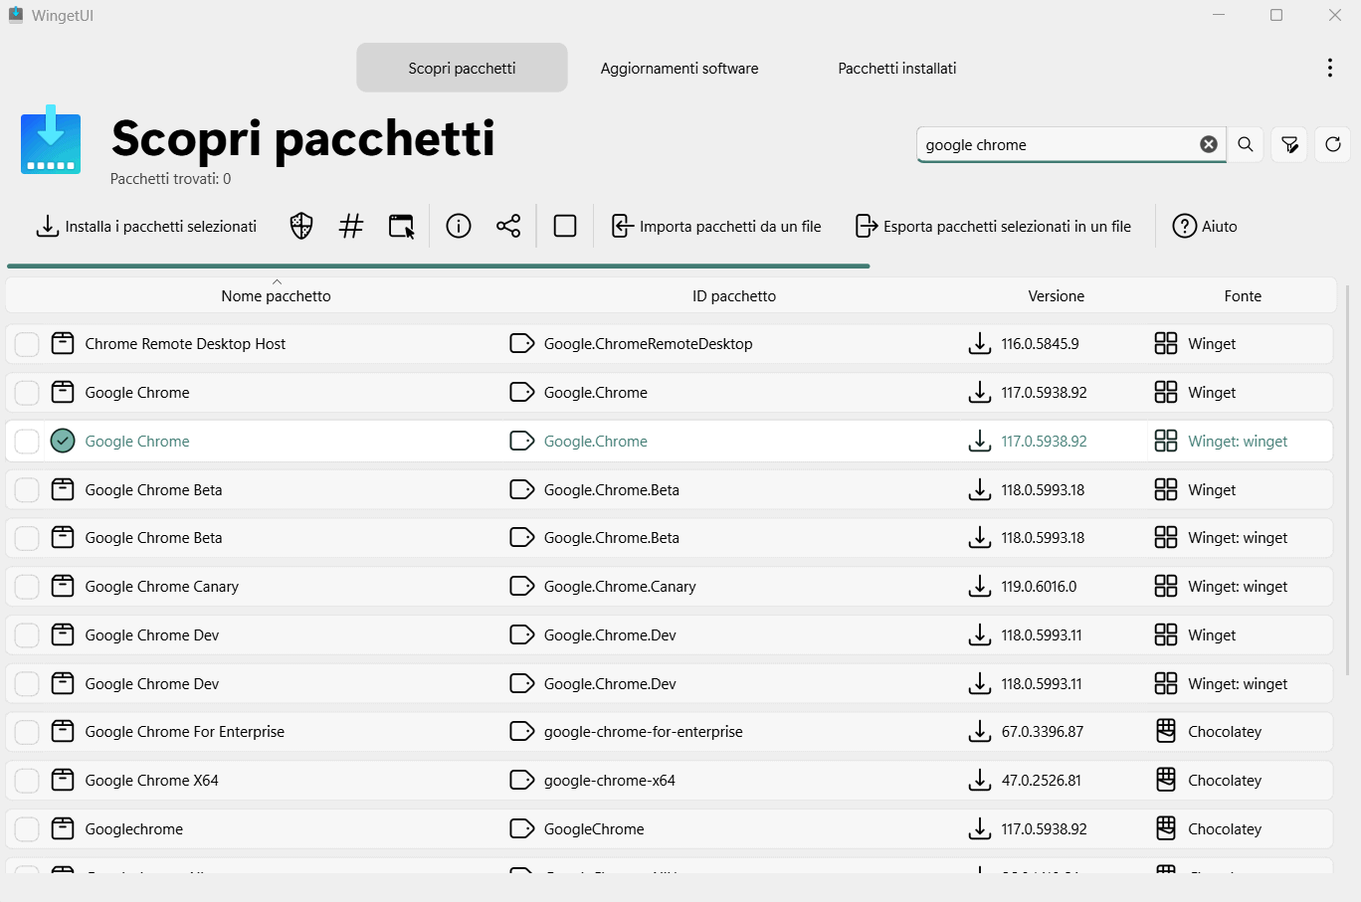Switch to Aggiornamenti software tab

click(x=680, y=68)
